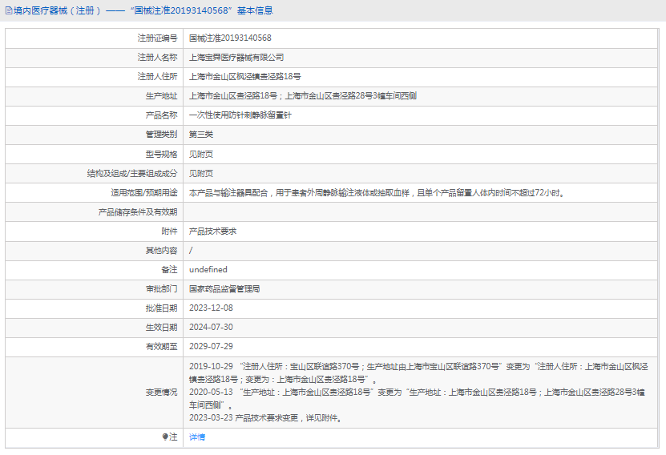Select management class value 第三类

(x=201, y=135)
